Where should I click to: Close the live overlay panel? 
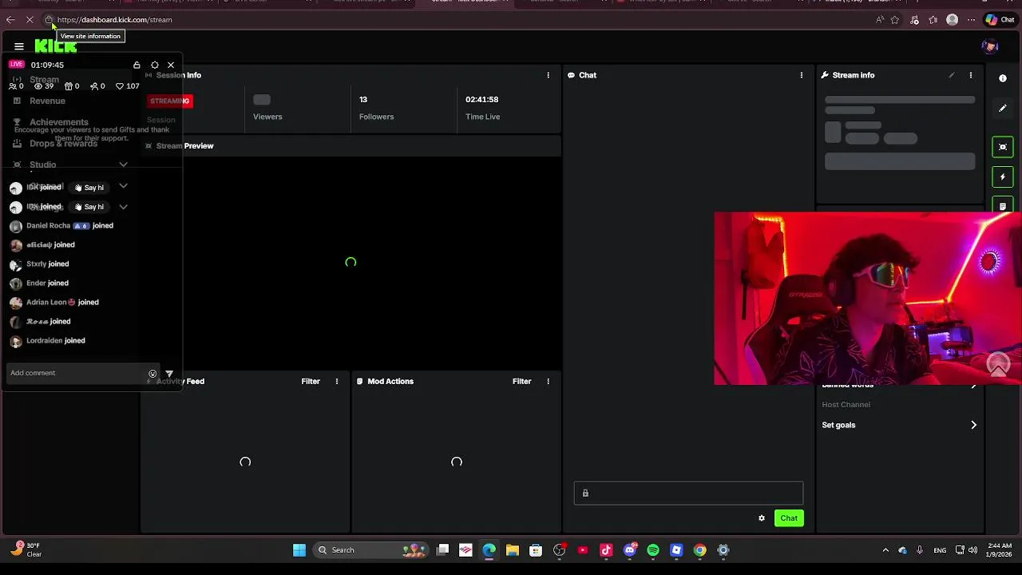click(x=171, y=65)
